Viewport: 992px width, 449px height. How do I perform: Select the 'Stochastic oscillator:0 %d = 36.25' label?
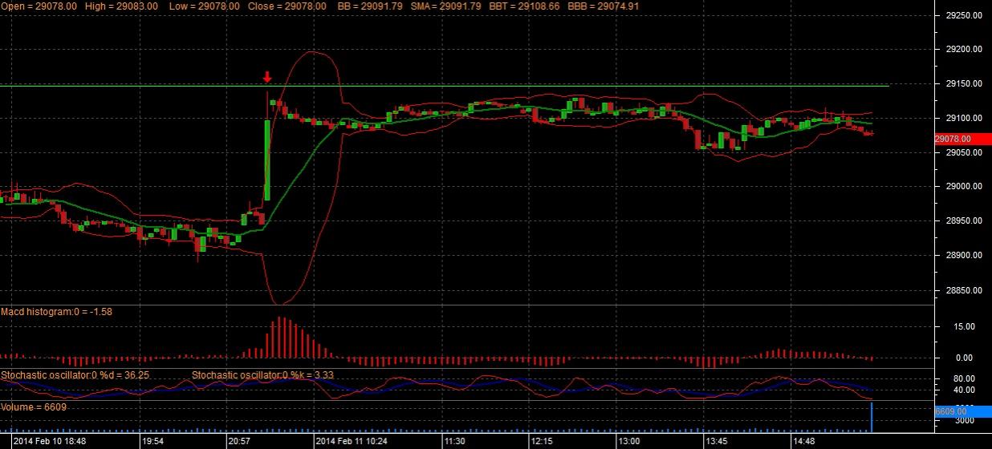click(x=75, y=374)
